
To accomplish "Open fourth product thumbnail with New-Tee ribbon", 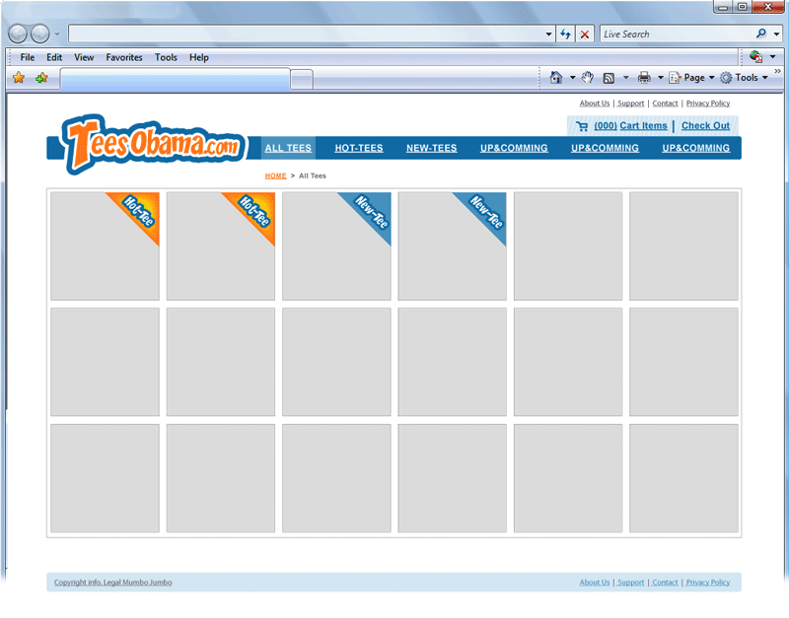I will (x=453, y=245).
